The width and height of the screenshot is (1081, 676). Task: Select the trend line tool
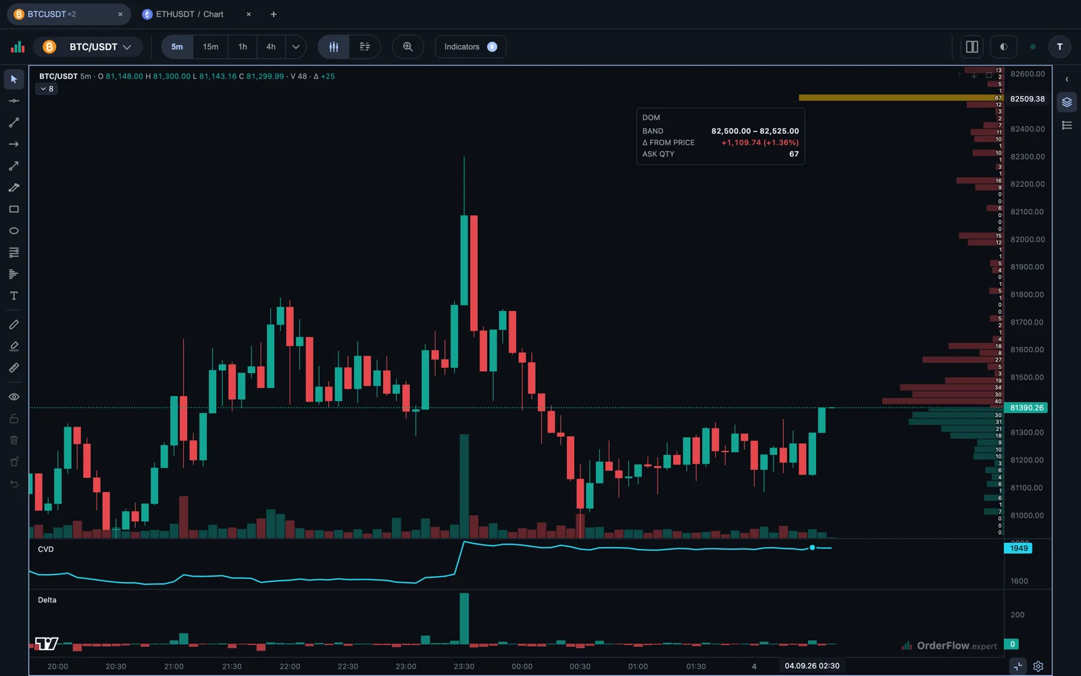[14, 122]
